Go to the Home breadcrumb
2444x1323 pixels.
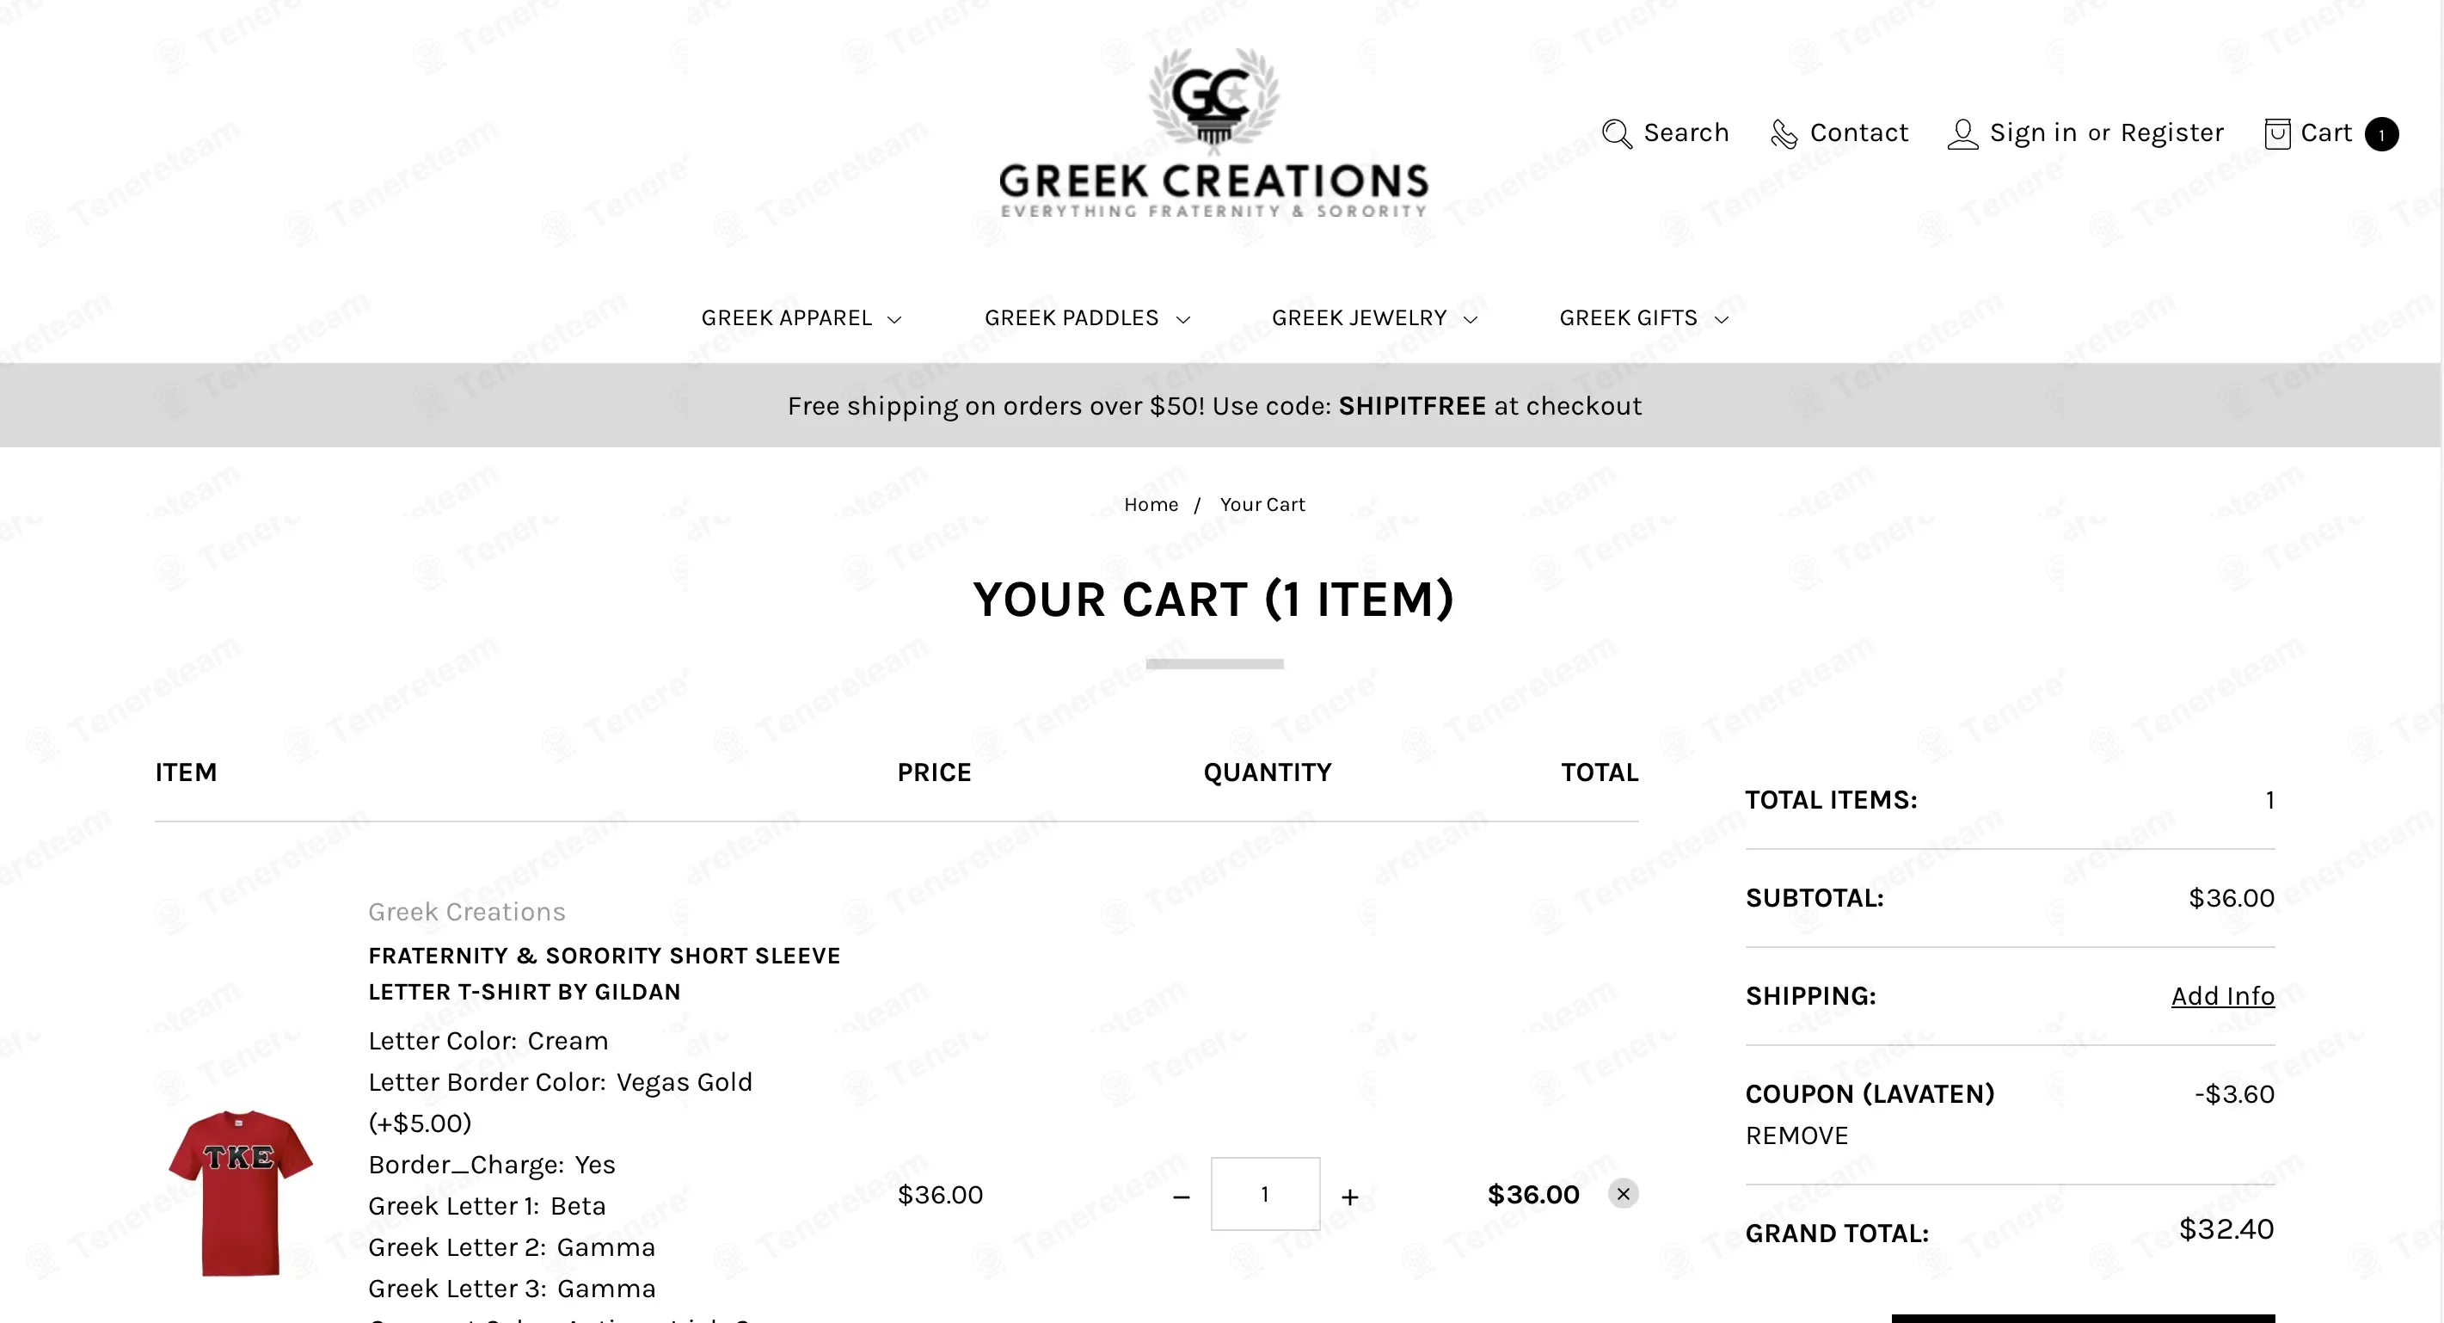click(x=1151, y=504)
